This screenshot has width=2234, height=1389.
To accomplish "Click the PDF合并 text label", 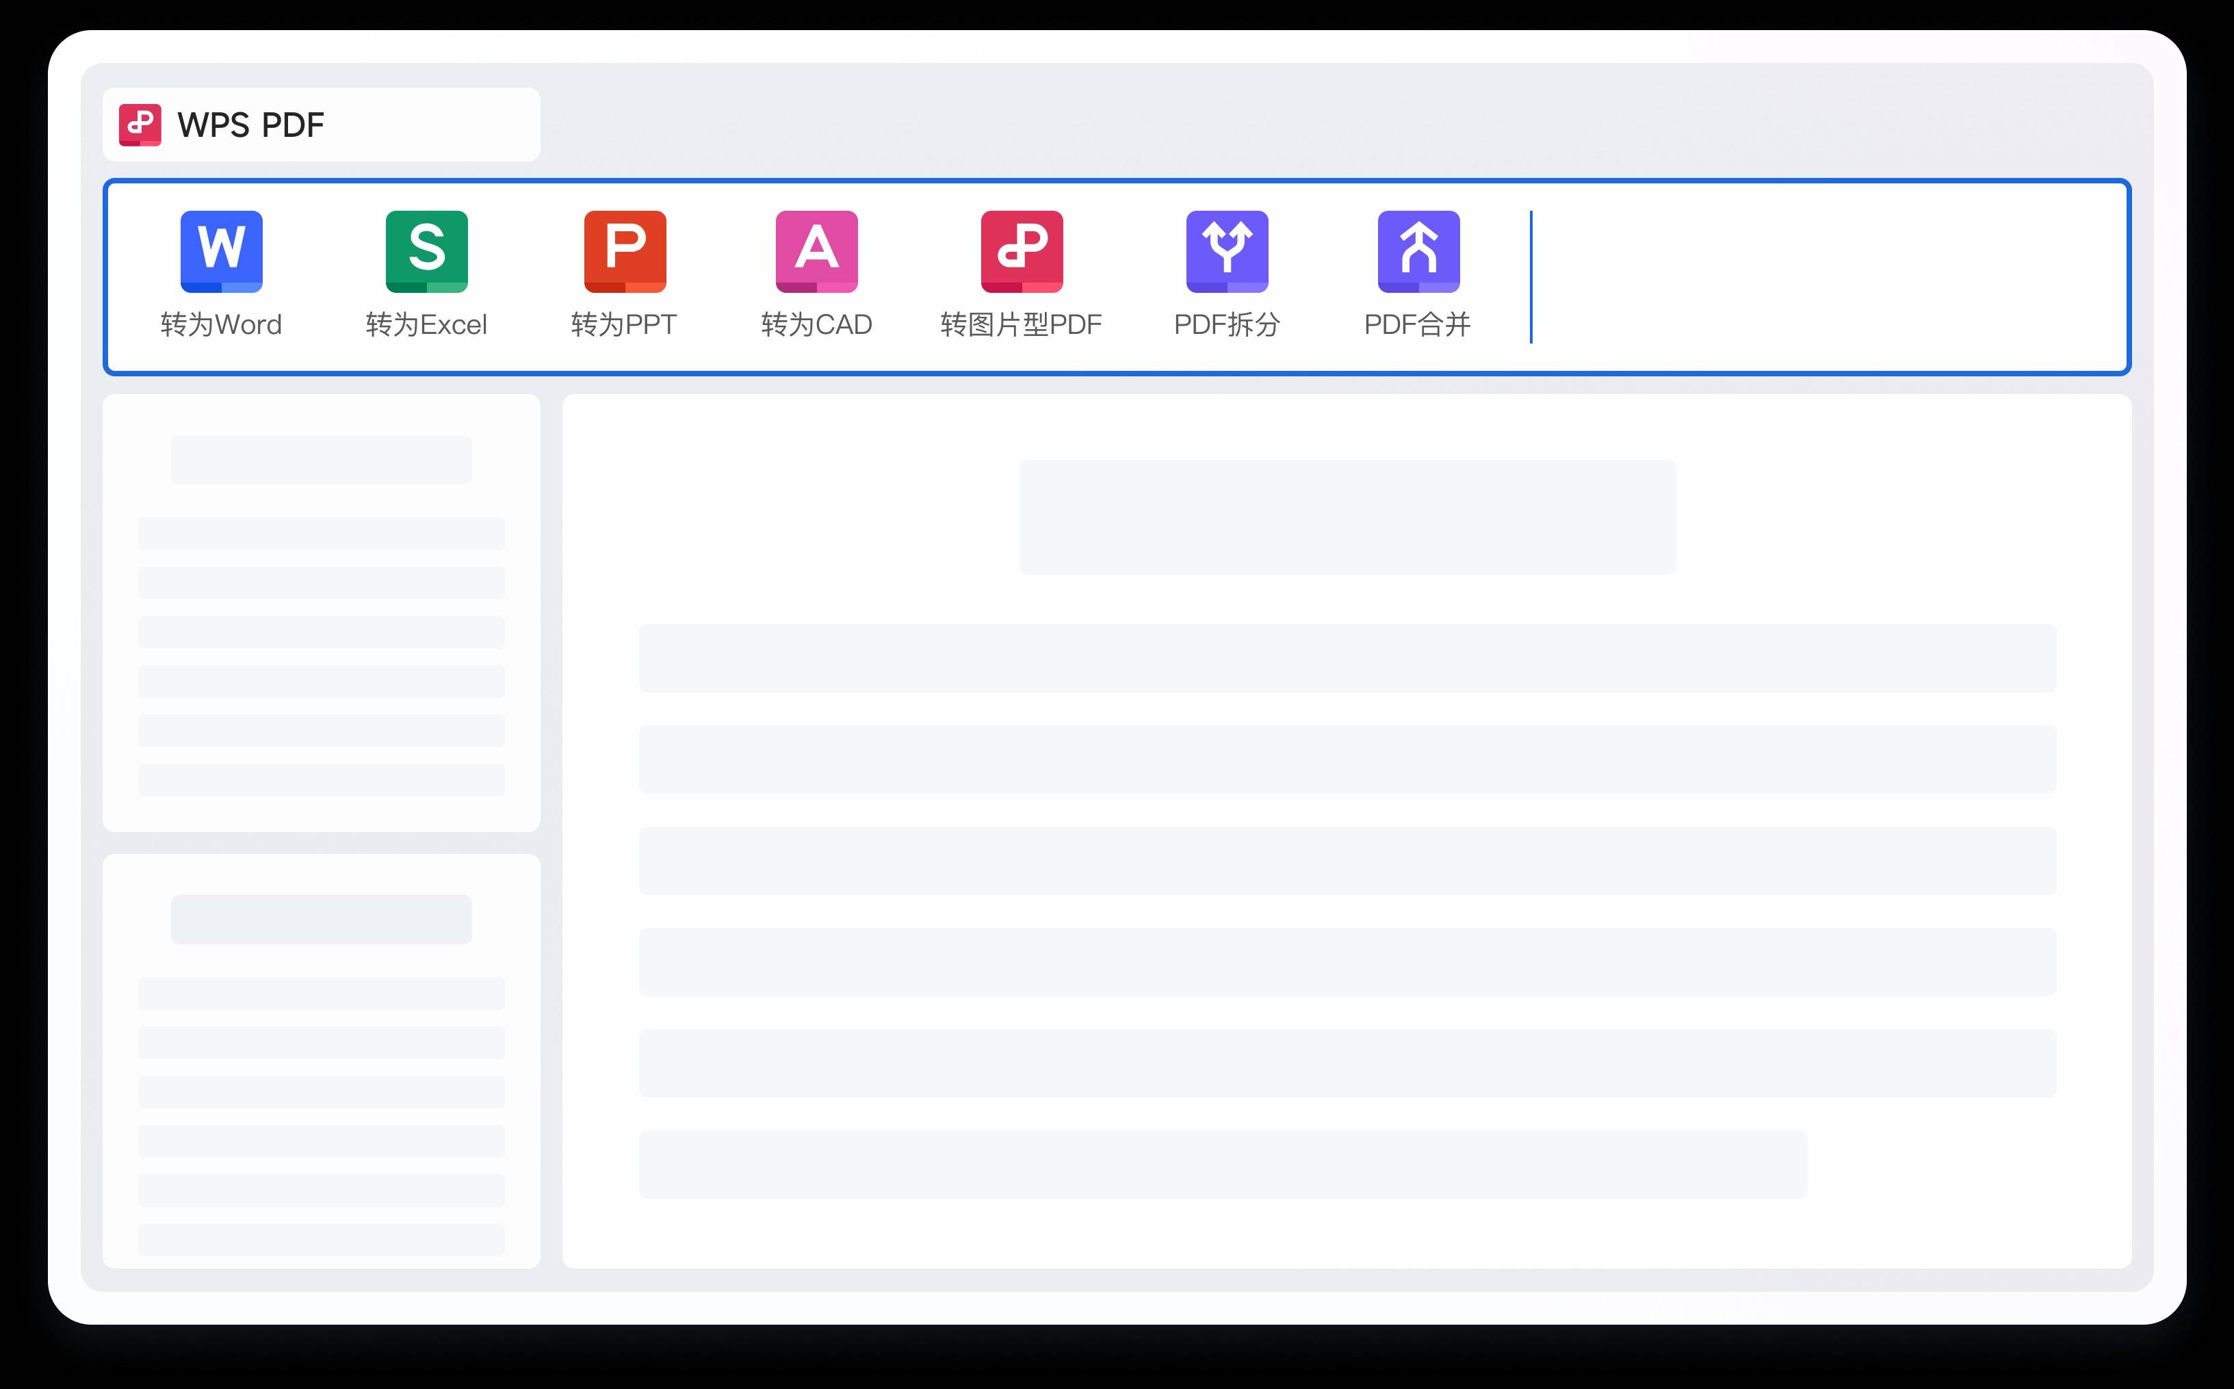I will tap(1418, 324).
